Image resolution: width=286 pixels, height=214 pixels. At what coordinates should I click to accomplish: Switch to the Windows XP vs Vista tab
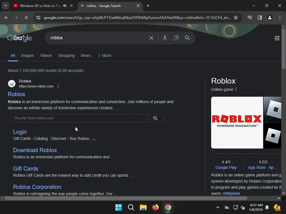pos(40,6)
